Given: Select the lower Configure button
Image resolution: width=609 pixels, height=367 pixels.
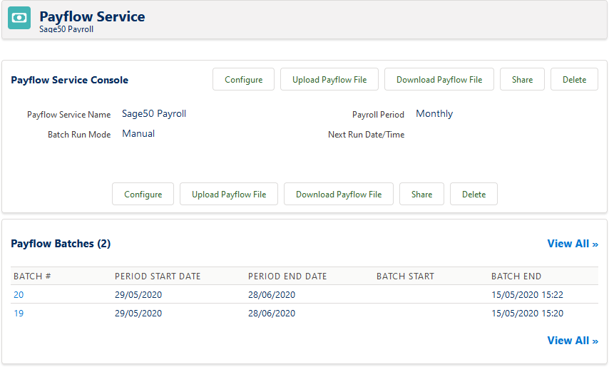Looking at the screenshot, I should point(143,195).
